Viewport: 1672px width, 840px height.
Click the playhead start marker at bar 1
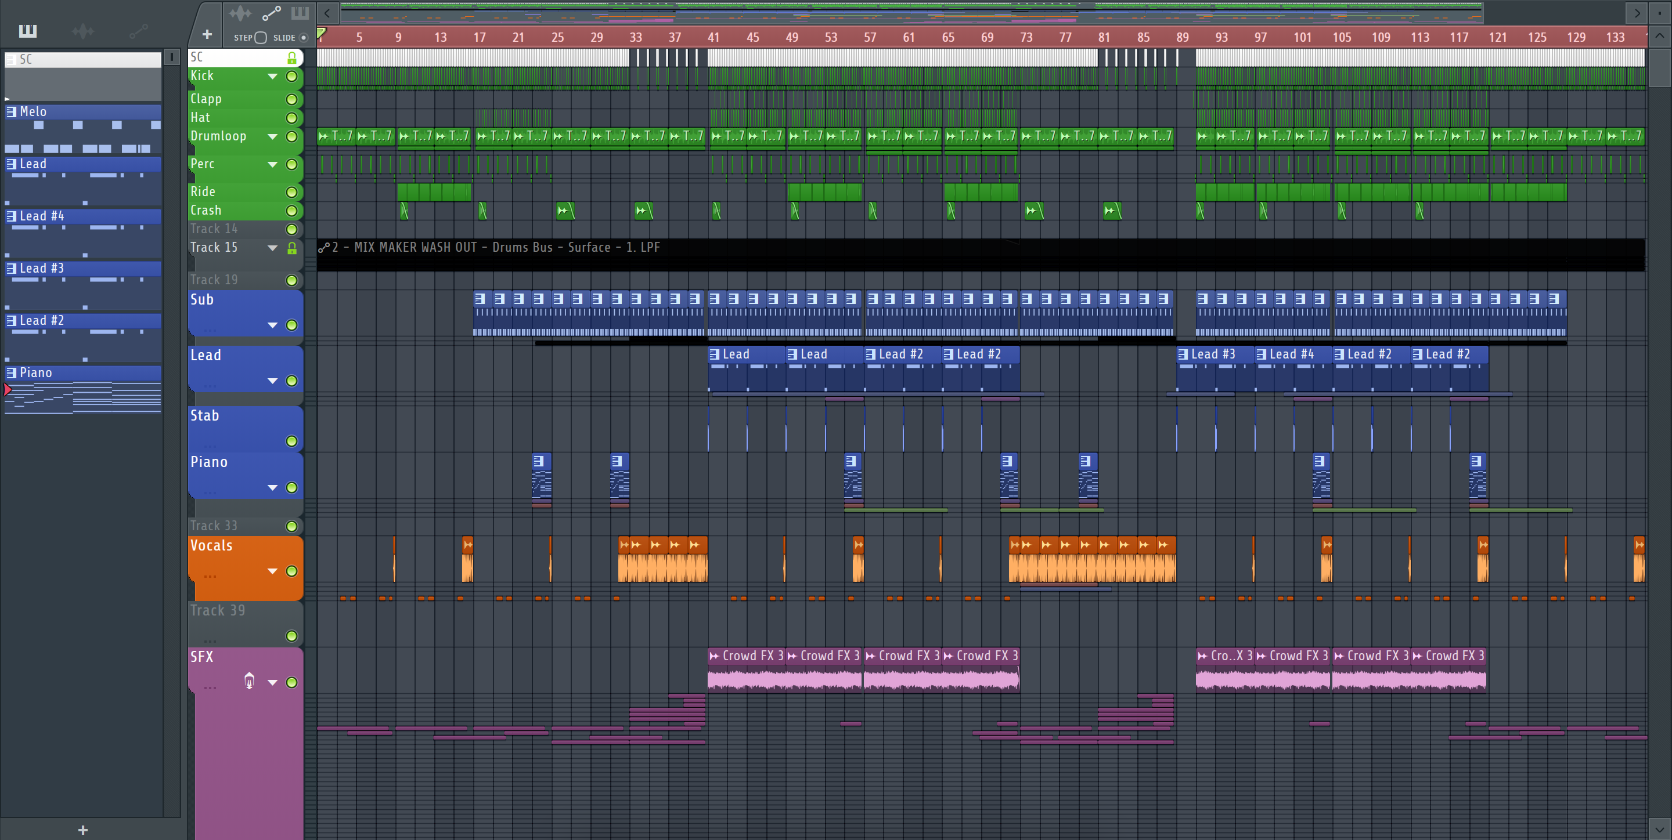[x=321, y=32]
